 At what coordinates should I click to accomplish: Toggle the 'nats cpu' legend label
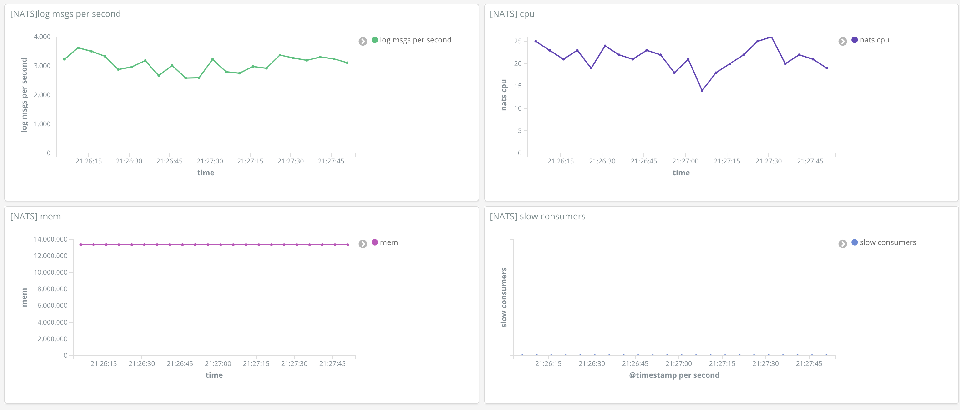pos(874,40)
